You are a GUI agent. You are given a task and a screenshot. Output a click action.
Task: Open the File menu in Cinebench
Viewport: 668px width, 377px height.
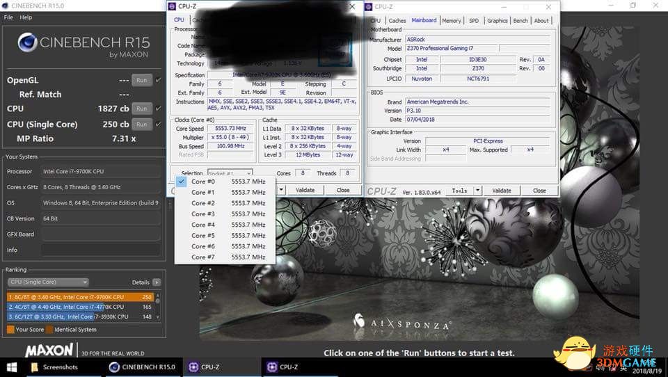point(8,17)
